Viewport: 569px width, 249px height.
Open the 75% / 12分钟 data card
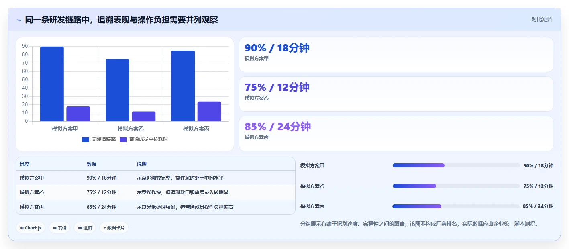pyautogui.click(x=396, y=94)
